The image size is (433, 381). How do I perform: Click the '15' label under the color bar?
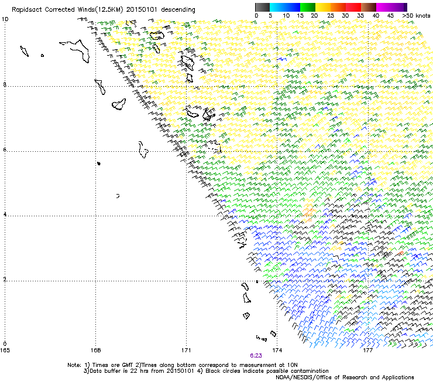point(300,16)
